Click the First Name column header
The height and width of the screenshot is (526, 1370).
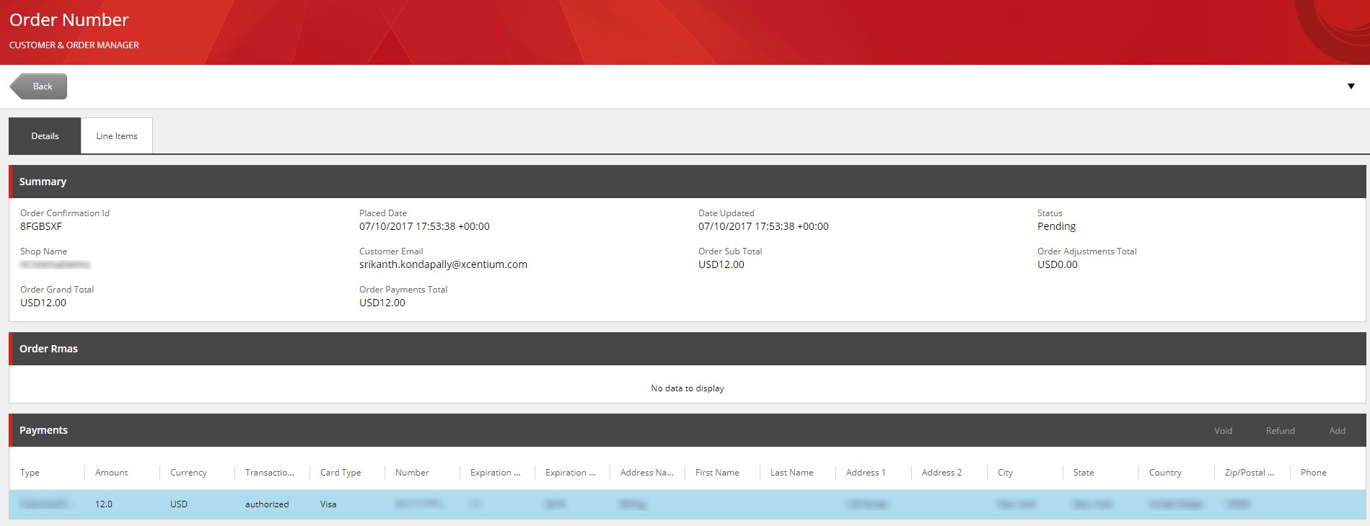[717, 473]
